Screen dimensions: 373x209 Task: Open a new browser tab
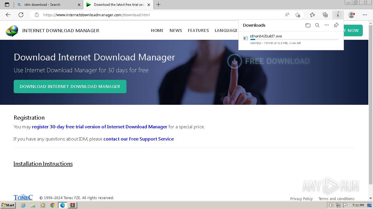pyautogui.click(x=158, y=5)
